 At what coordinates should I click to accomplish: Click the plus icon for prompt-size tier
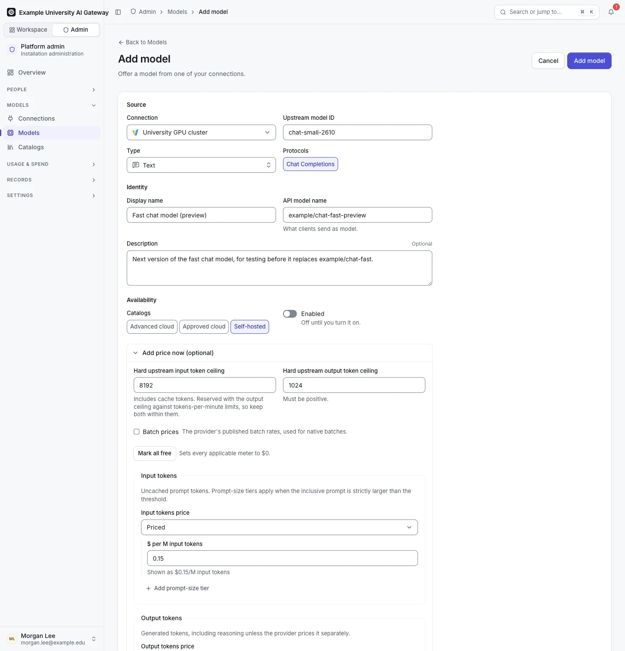tap(148, 589)
